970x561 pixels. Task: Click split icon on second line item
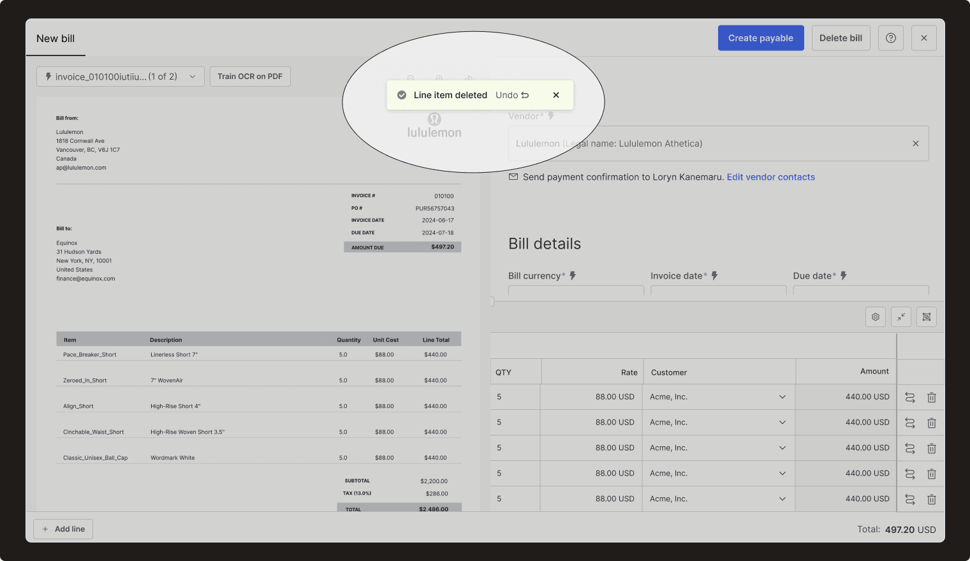click(x=910, y=423)
